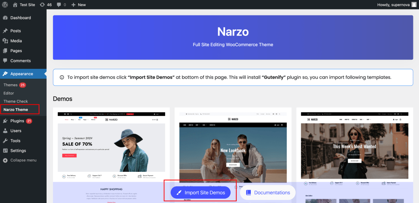This screenshot has height=203, width=419.
Task: Click the Dashboard gauge icon
Action: 5,18
